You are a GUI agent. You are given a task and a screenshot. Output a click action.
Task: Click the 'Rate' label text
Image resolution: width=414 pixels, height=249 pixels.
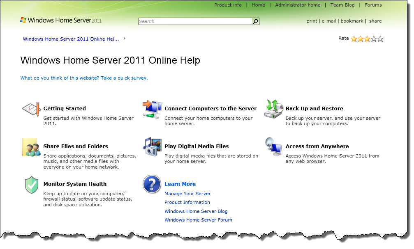[x=344, y=39]
